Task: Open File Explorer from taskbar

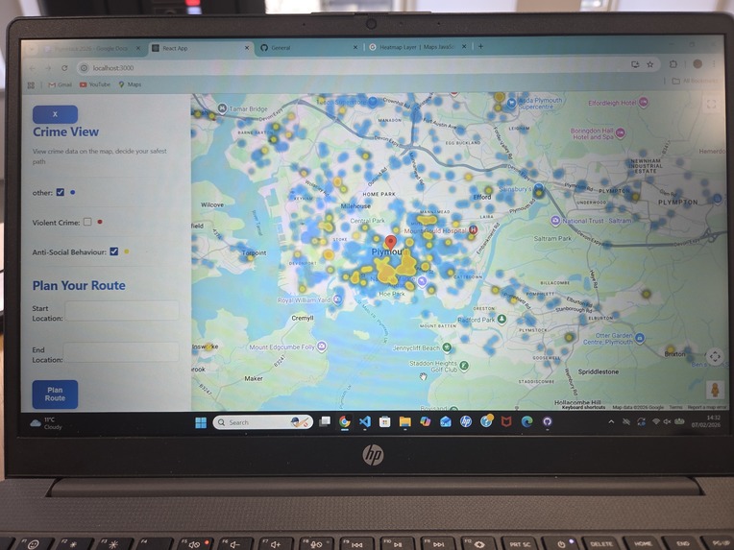Action: (x=404, y=421)
